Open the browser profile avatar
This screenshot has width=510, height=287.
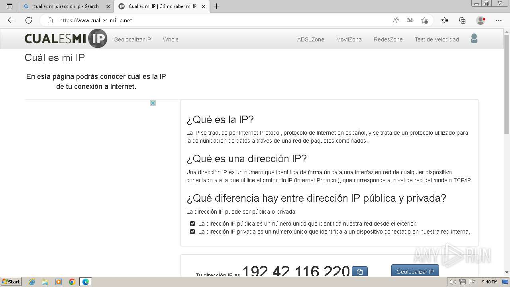pyautogui.click(x=481, y=20)
